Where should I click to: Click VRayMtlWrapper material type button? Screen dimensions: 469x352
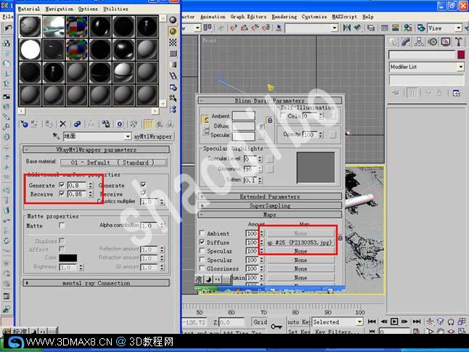(153, 136)
